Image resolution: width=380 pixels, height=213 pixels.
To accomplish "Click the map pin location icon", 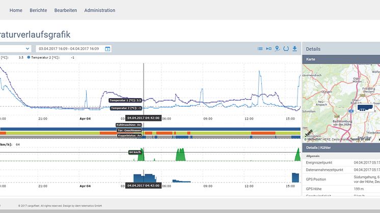I will pyautogui.click(x=277, y=49).
